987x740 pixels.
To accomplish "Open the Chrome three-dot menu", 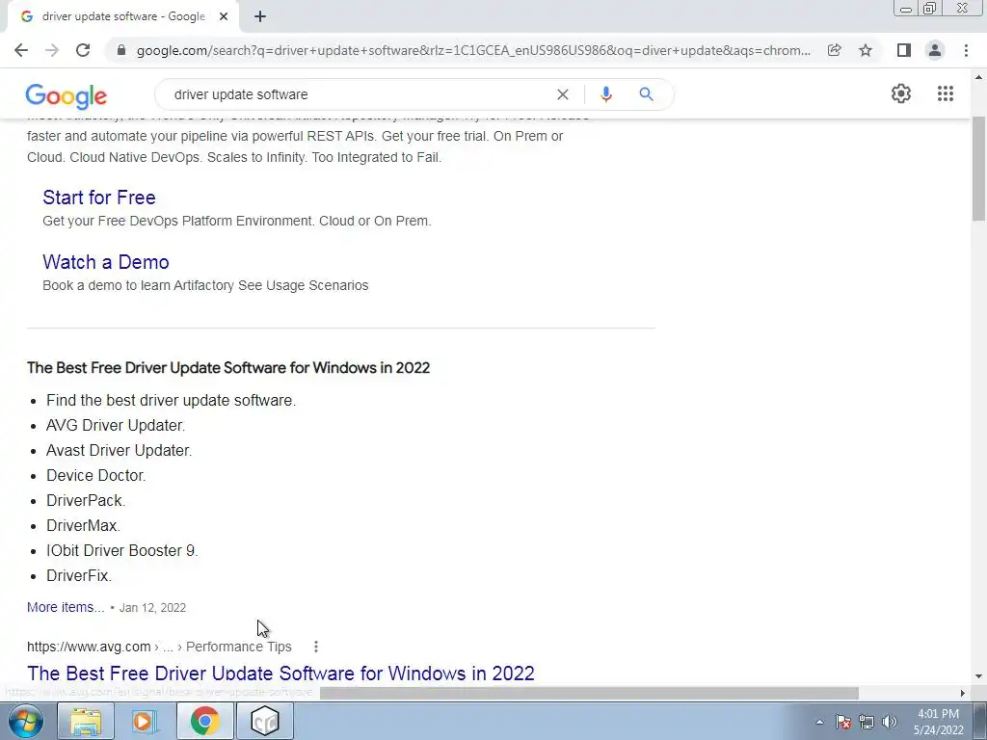I will (966, 50).
